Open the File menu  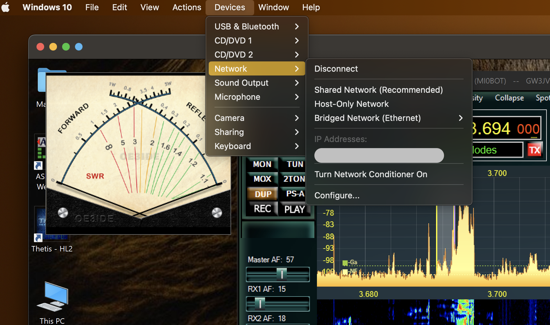tap(92, 7)
